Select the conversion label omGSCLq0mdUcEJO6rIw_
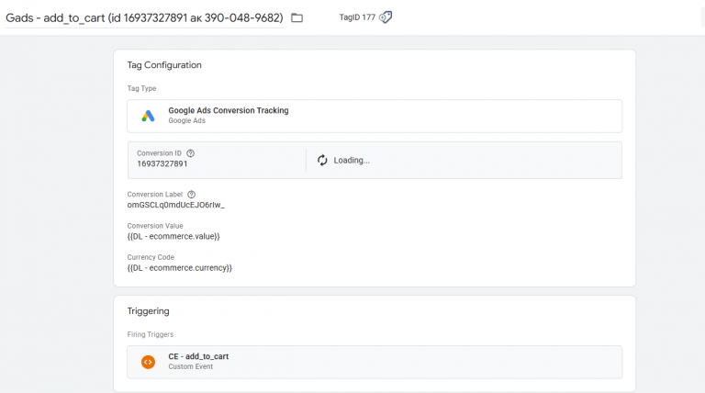 click(176, 205)
